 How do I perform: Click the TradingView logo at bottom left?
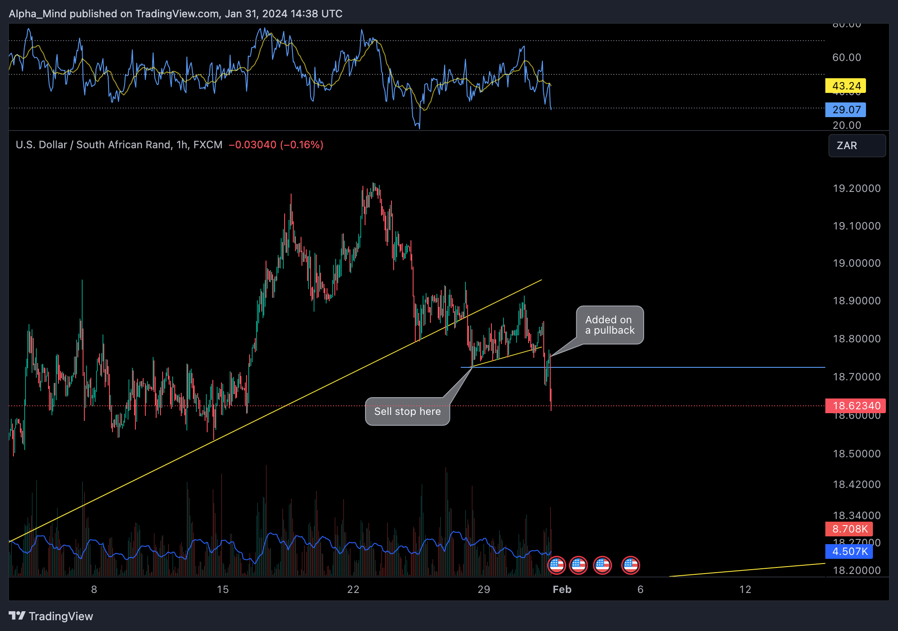coord(51,616)
